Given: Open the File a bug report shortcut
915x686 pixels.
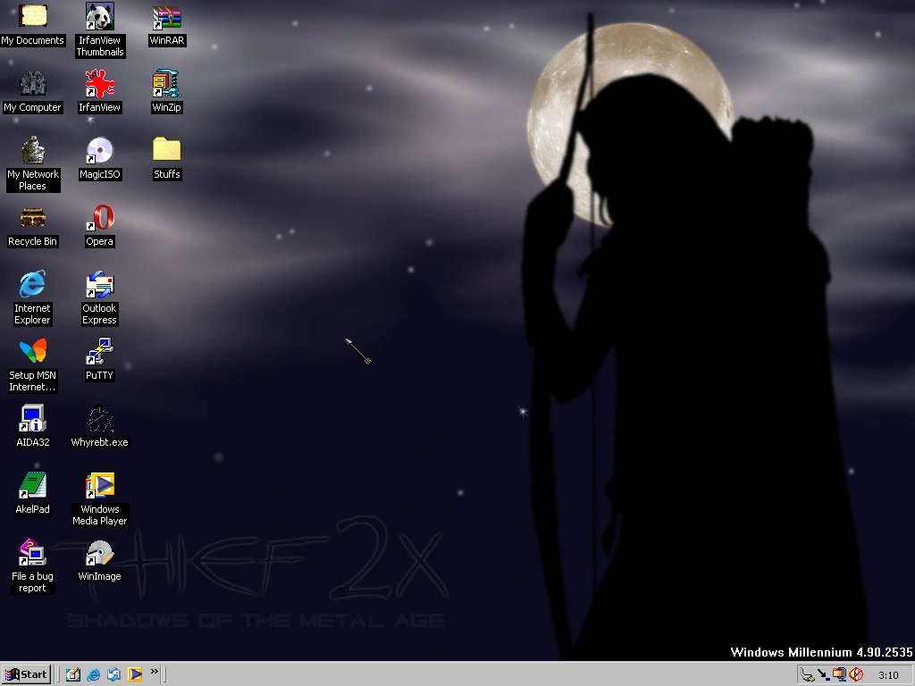Looking at the screenshot, I should pyautogui.click(x=32, y=554).
